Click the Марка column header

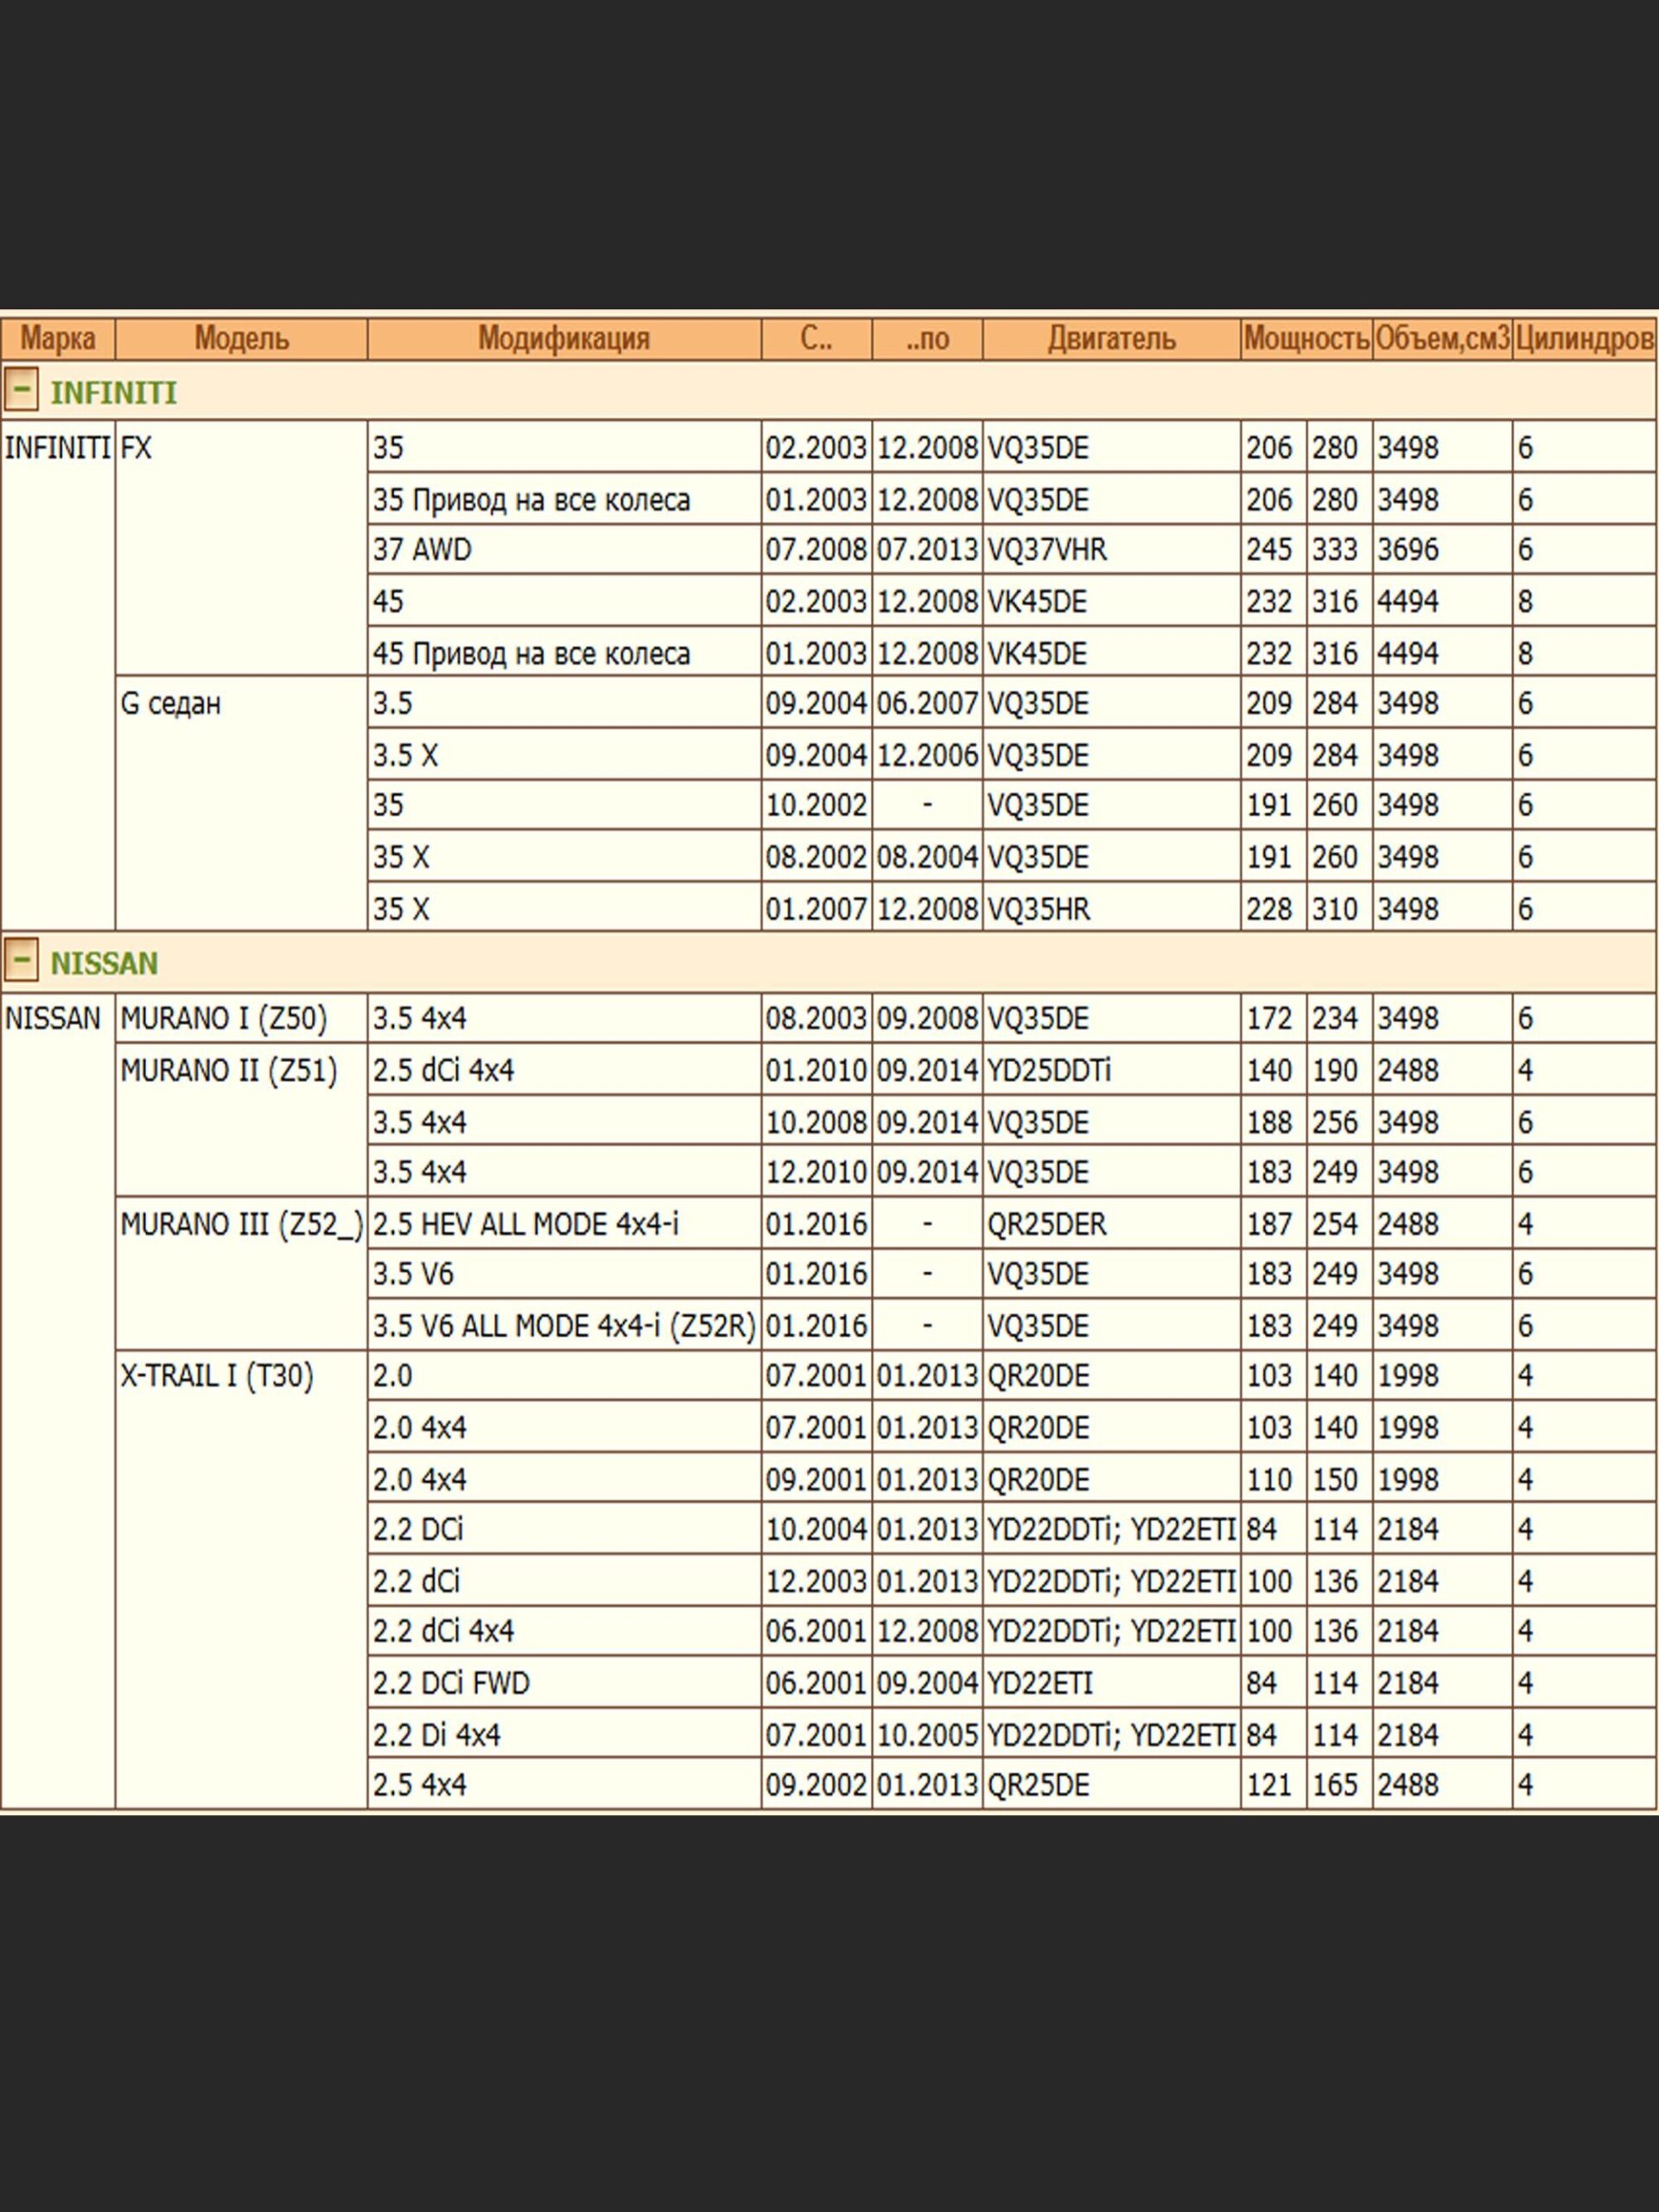click(57, 339)
